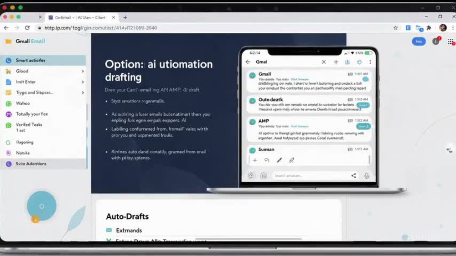Click camera icon in phone bottom bar
456x256 pixels.
(x=251, y=176)
